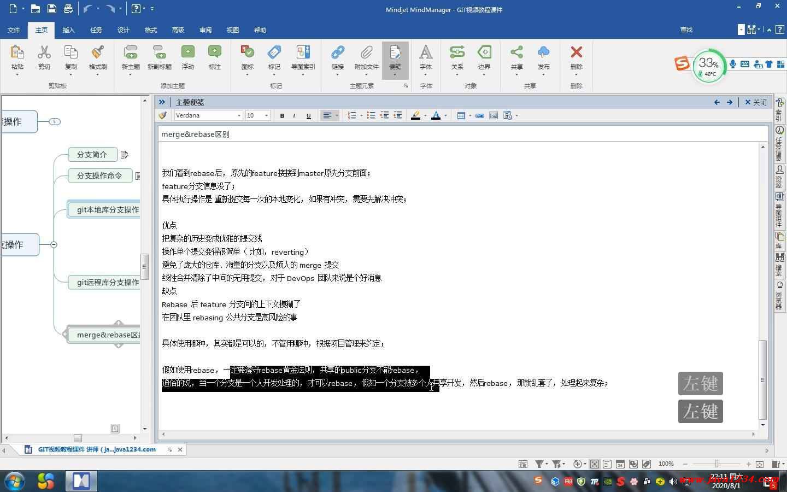
Task: Switch to the 高级 ribbon tab
Action: click(x=178, y=30)
